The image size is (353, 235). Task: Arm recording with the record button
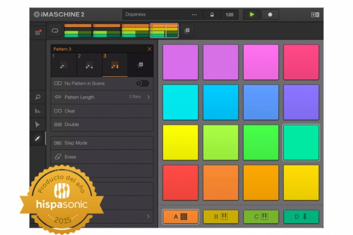(x=270, y=15)
